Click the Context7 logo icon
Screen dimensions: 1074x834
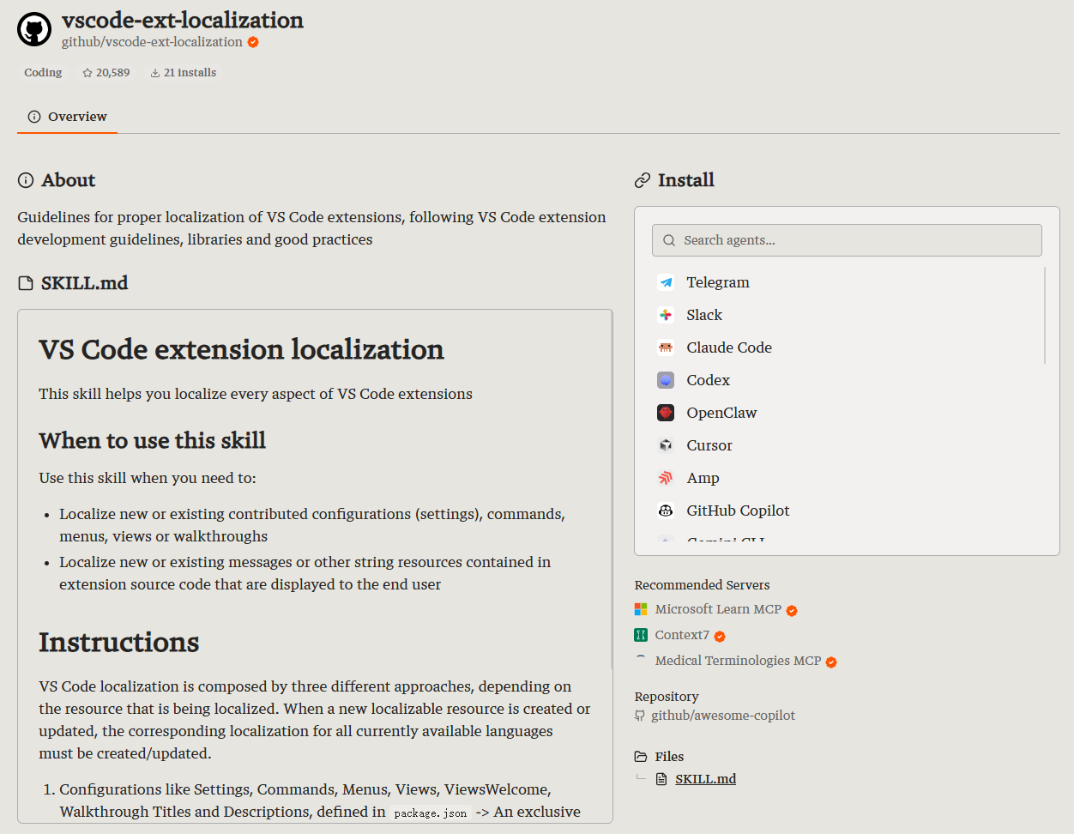click(641, 635)
